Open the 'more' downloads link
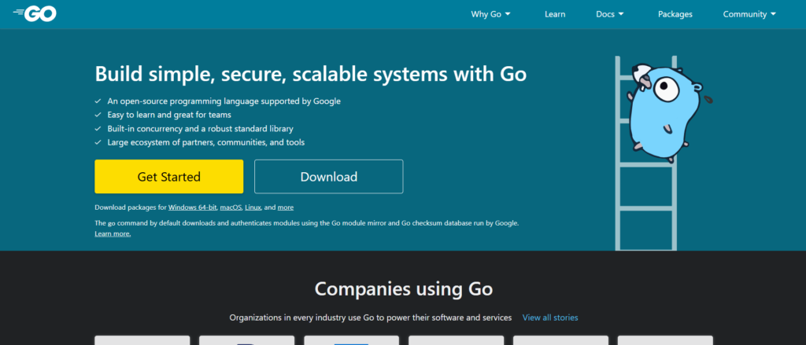806x345 pixels. pyautogui.click(x=286, y=207)
